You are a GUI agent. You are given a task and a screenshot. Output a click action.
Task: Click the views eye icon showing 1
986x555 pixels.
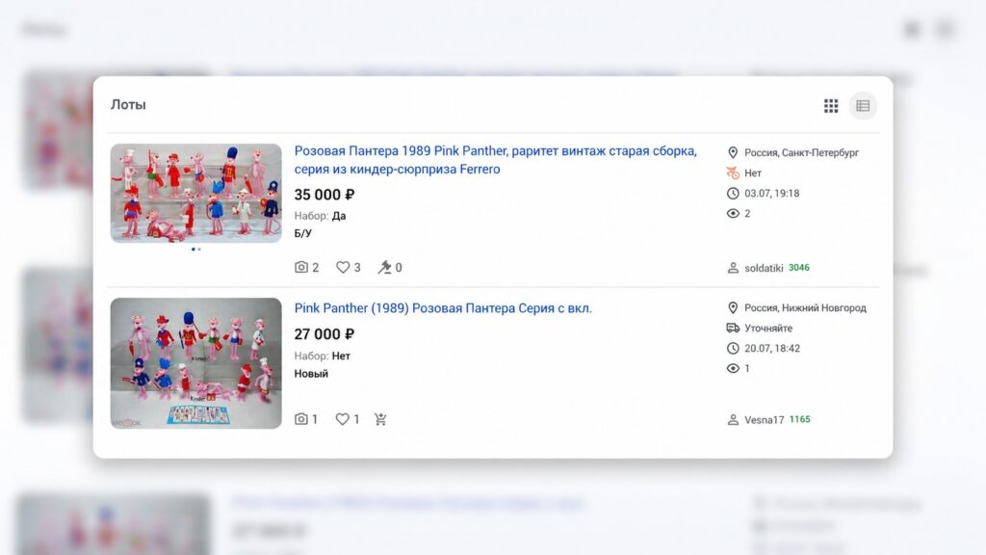[x=733, y=368]
